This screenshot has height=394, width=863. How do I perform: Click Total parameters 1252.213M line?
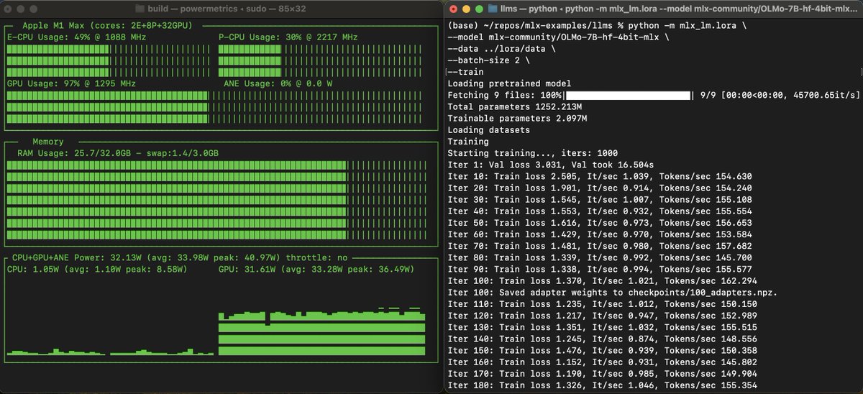tap(514, 106)
